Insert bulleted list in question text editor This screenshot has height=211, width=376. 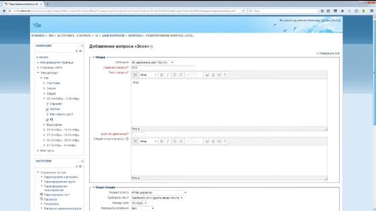pyautogui.click(x=175, y=75)
